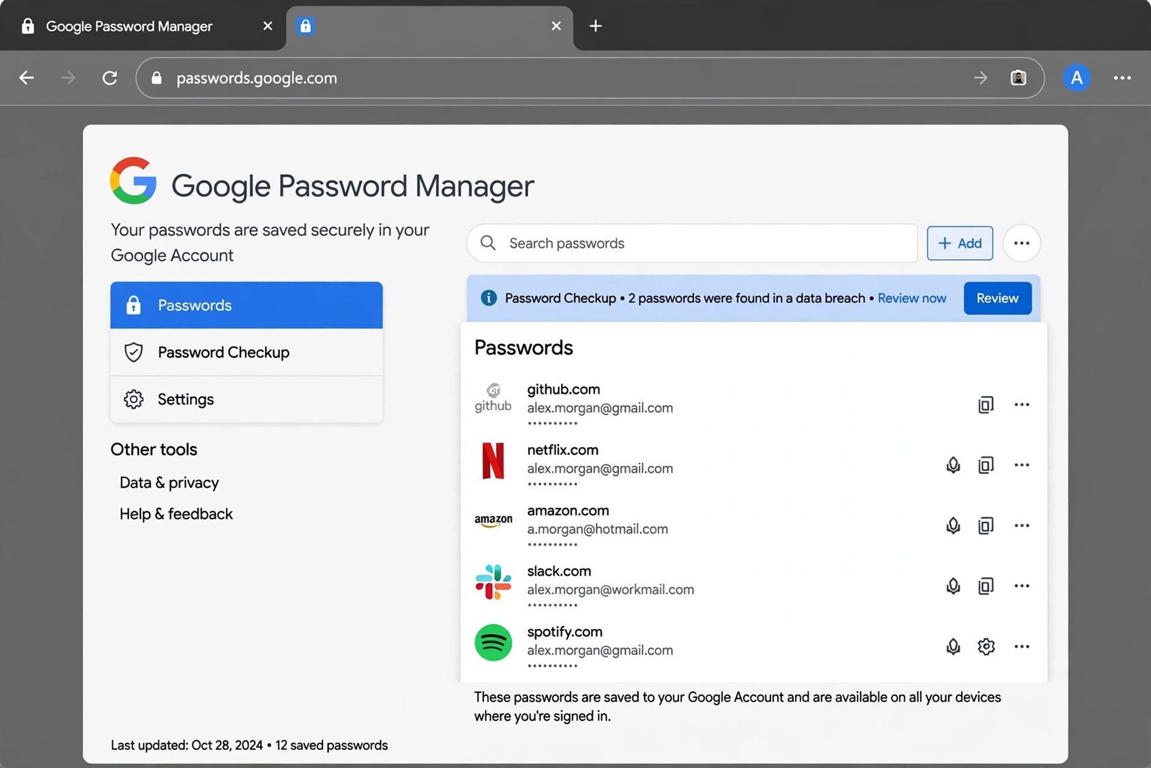Open more options for spotify.com entry
Viewport: 1151px width, 768px height.
coord(1022,646)
